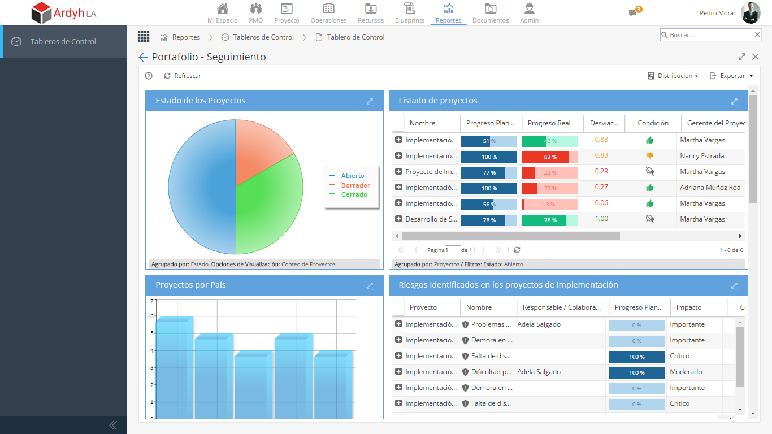772x434 pixels.
Task: Refresh the Listado de proyectos grid
Action: [x=517, y=250]
